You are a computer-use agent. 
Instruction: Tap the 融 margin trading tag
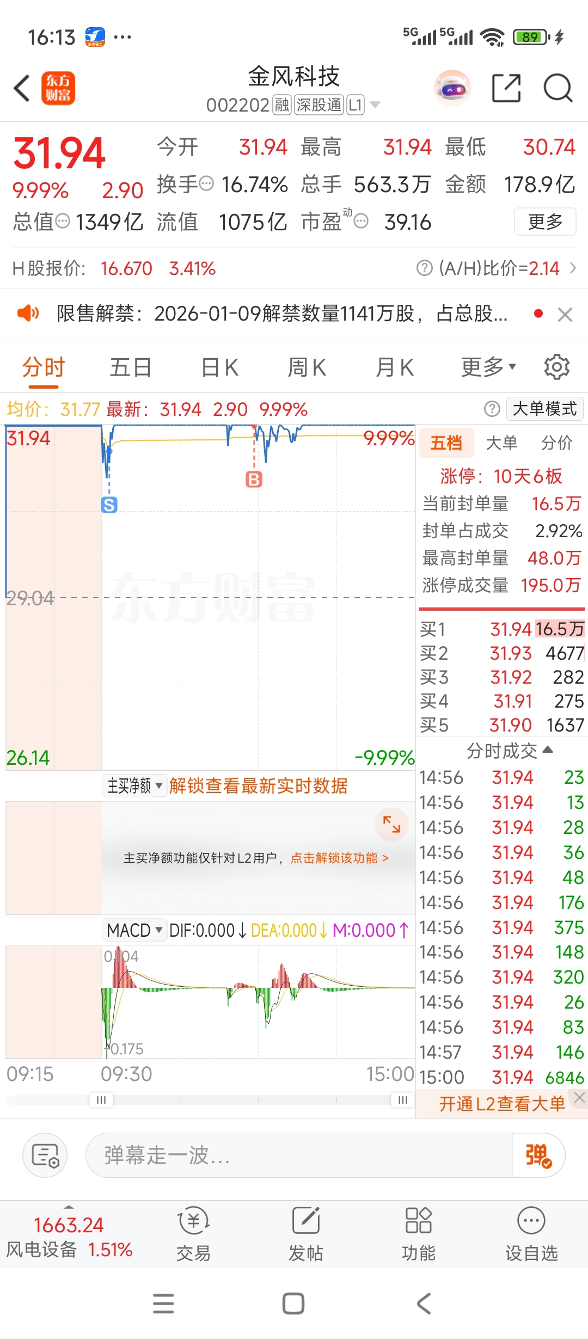pyautogui.click(x=282, y=105)
